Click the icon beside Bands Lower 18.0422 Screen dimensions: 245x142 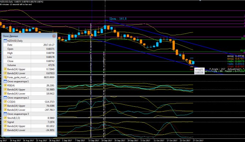[5, 94]
